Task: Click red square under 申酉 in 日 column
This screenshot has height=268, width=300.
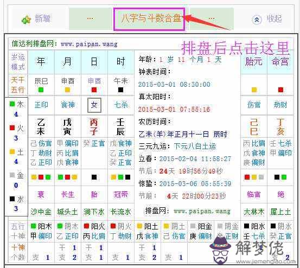Action: tap(94, 90)
